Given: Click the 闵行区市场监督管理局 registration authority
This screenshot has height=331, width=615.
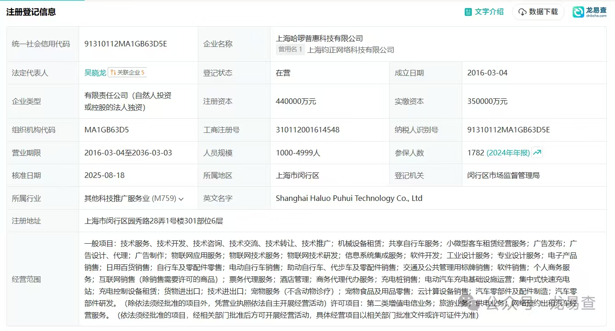Looking at the screenshot, I should pos(503,175).
